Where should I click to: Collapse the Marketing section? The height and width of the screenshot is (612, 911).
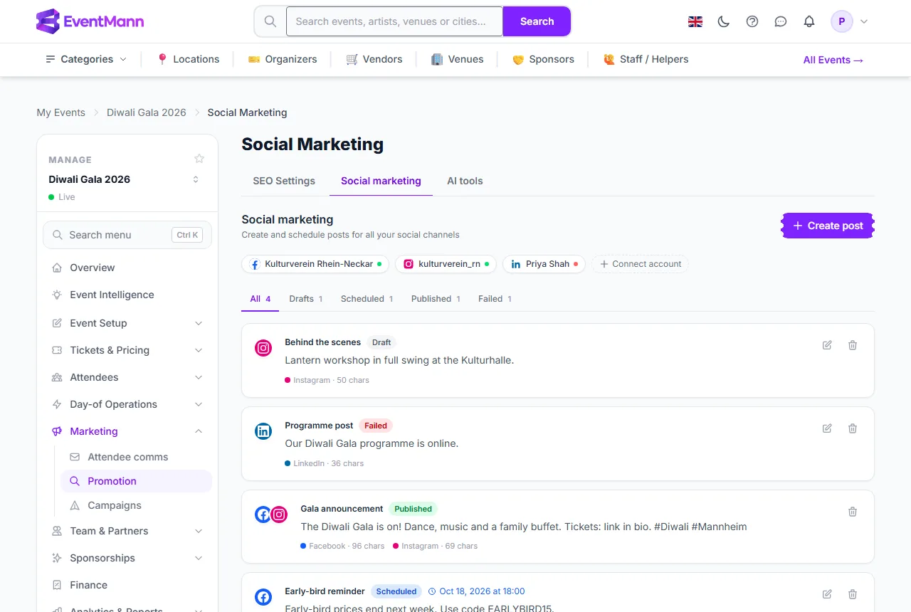[127, 431]
